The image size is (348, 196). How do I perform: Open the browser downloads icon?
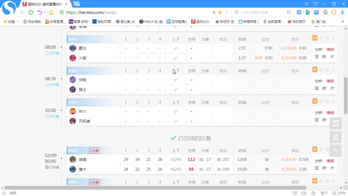pos(342,12)
